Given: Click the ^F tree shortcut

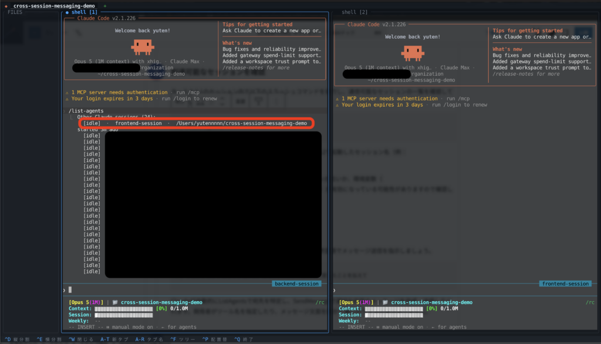Looking at the screenshot, I should [183, 339].
